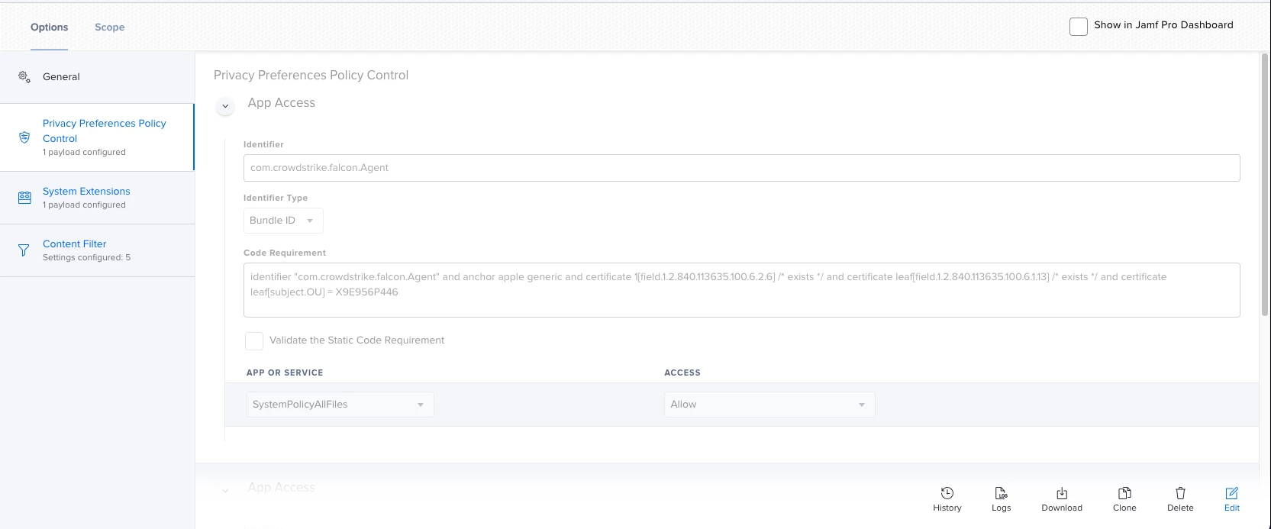
Task: Click the Privacy Preferences Policy Control heading
Action: (x=311, y=75)
